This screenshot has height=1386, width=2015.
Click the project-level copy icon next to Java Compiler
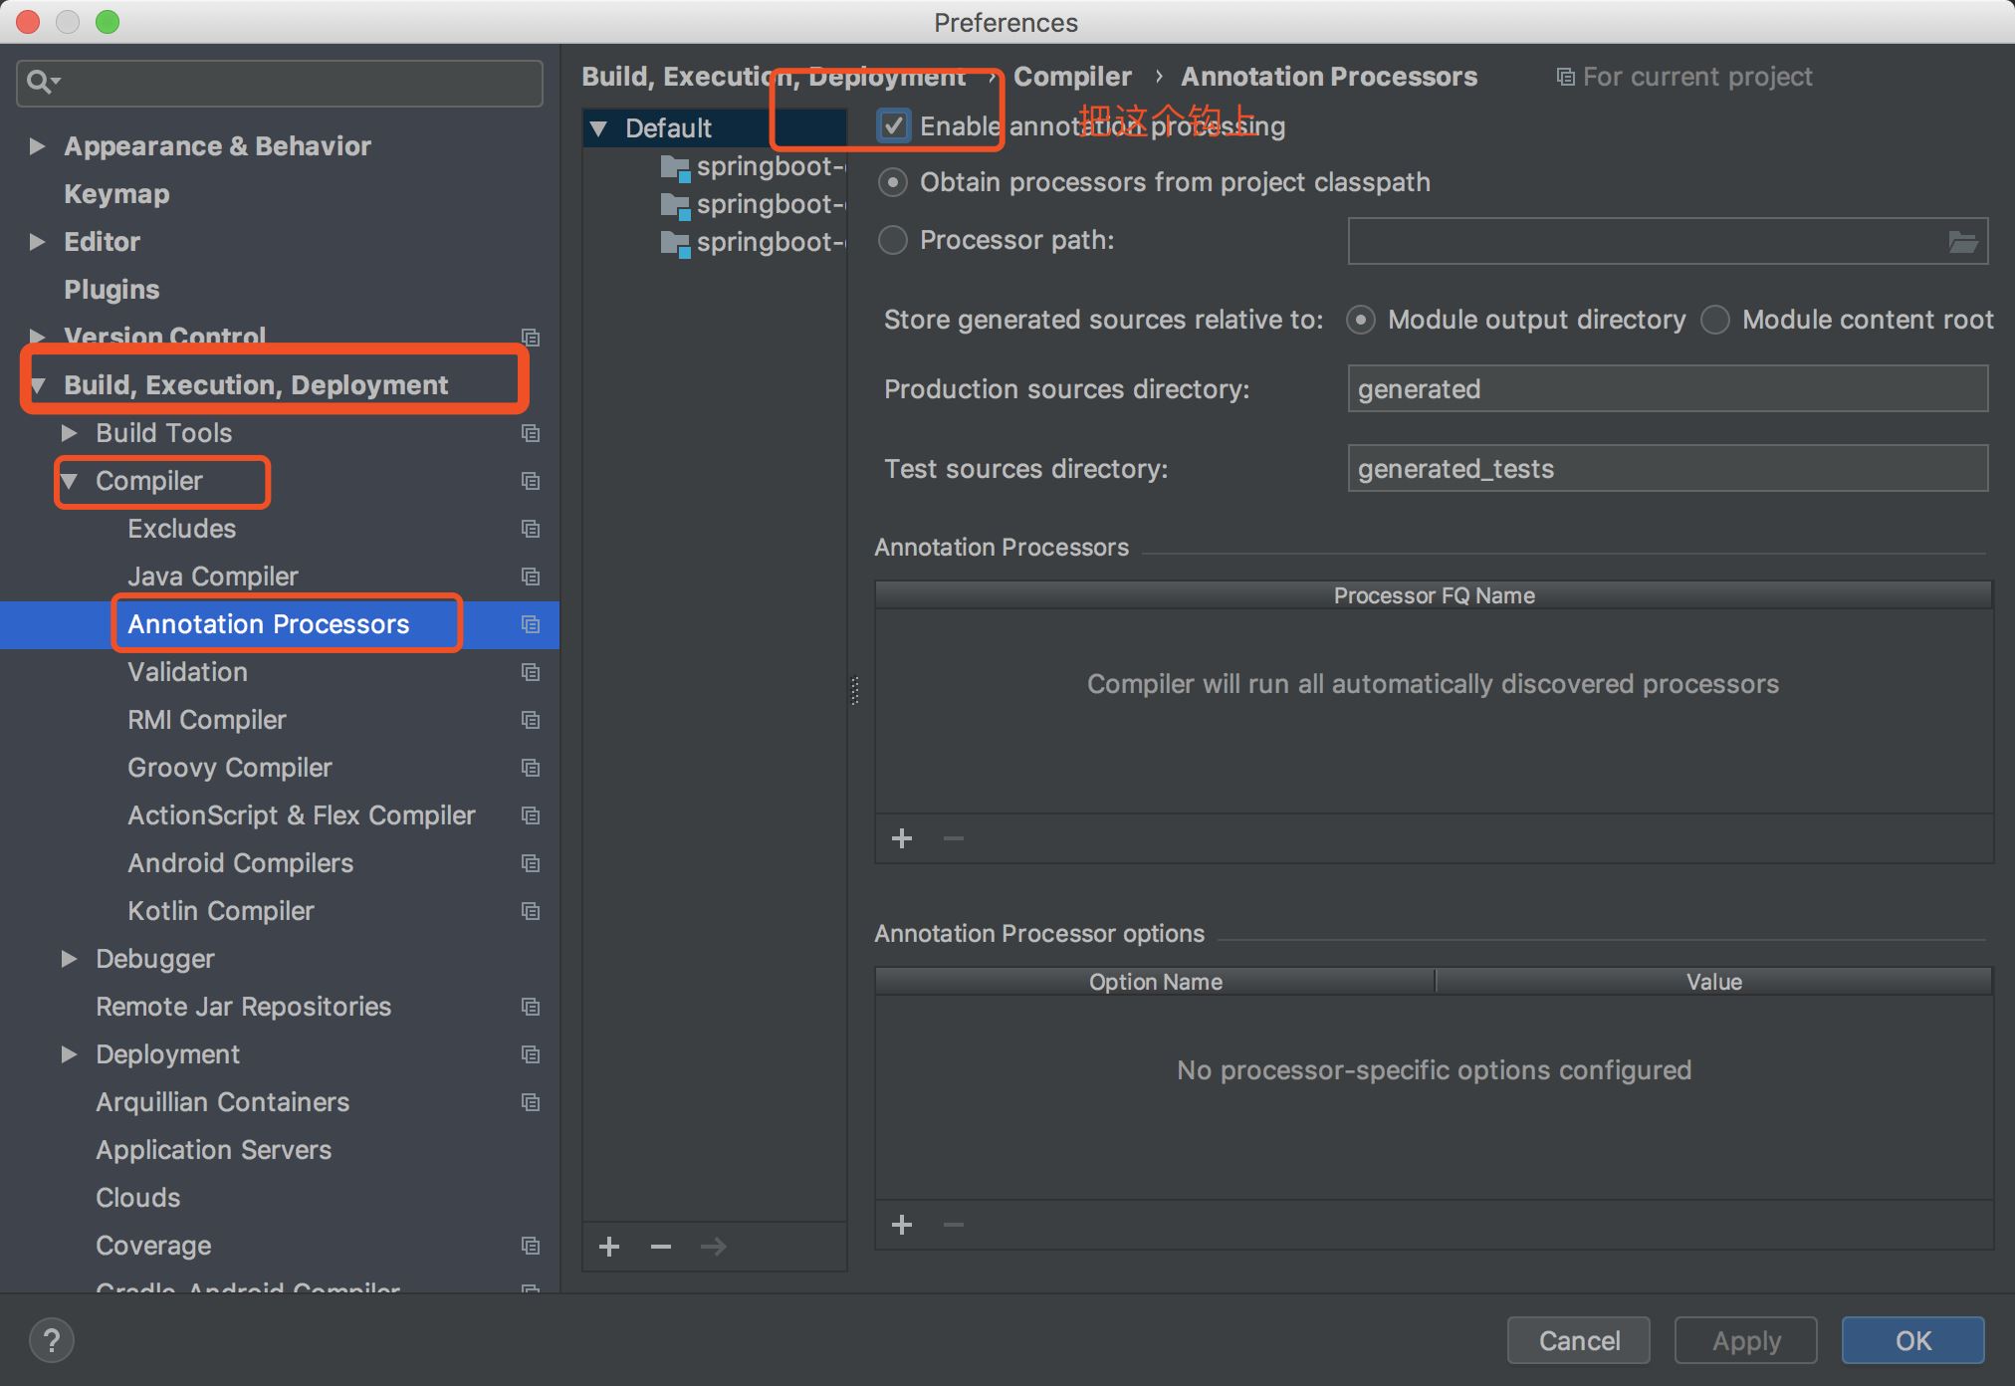click(x=531, y=577)
